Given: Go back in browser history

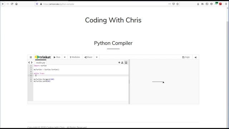Looking at the screenshot, I should [3, 4].
